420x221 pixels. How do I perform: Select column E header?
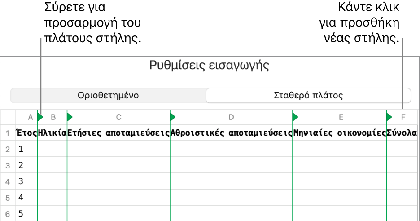[341, 117]
